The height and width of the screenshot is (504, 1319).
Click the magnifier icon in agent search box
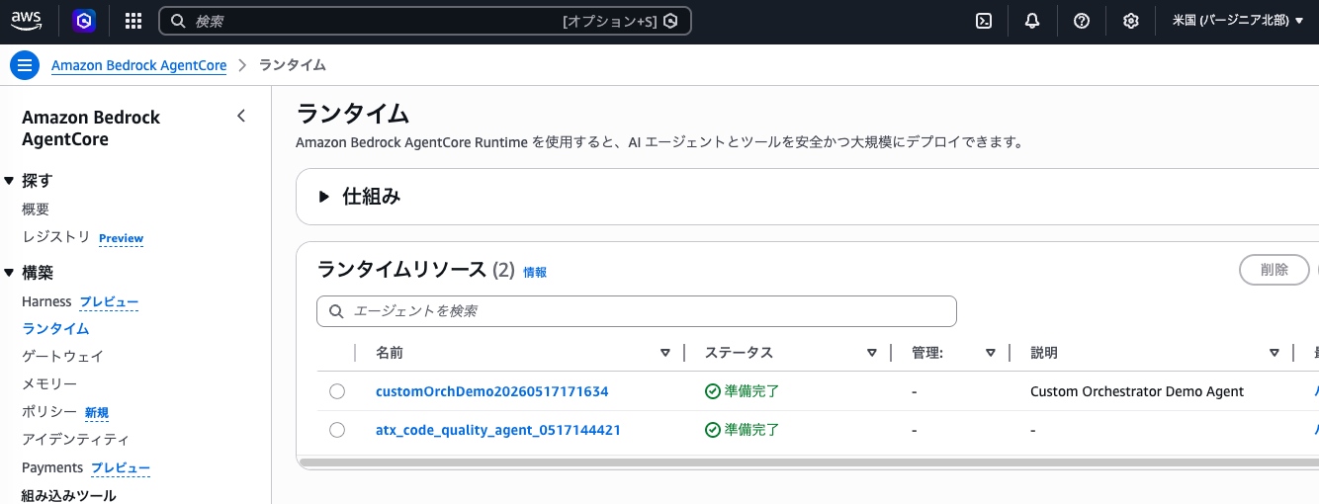click(336, 311)
